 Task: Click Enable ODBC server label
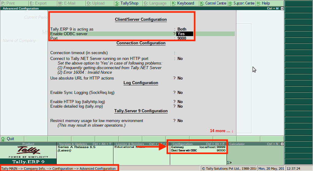[69, 34]
